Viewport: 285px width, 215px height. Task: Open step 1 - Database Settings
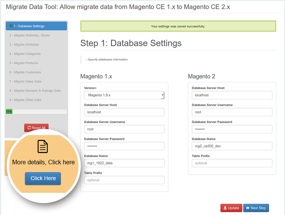pos(36,26)
